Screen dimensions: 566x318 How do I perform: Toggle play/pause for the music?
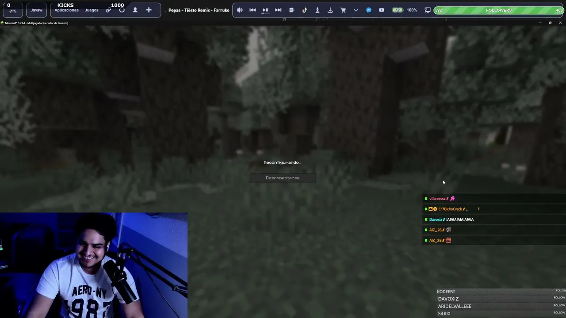(265, 10)
